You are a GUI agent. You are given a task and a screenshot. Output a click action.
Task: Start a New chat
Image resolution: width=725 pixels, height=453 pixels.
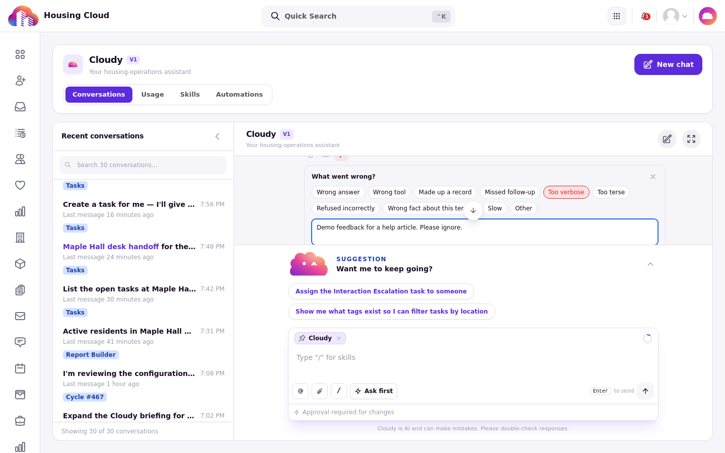click(668, 64)
